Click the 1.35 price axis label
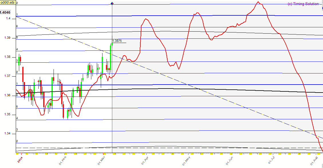Image resolution: width=323 pixels, height=168 pixels. point(3,114)
